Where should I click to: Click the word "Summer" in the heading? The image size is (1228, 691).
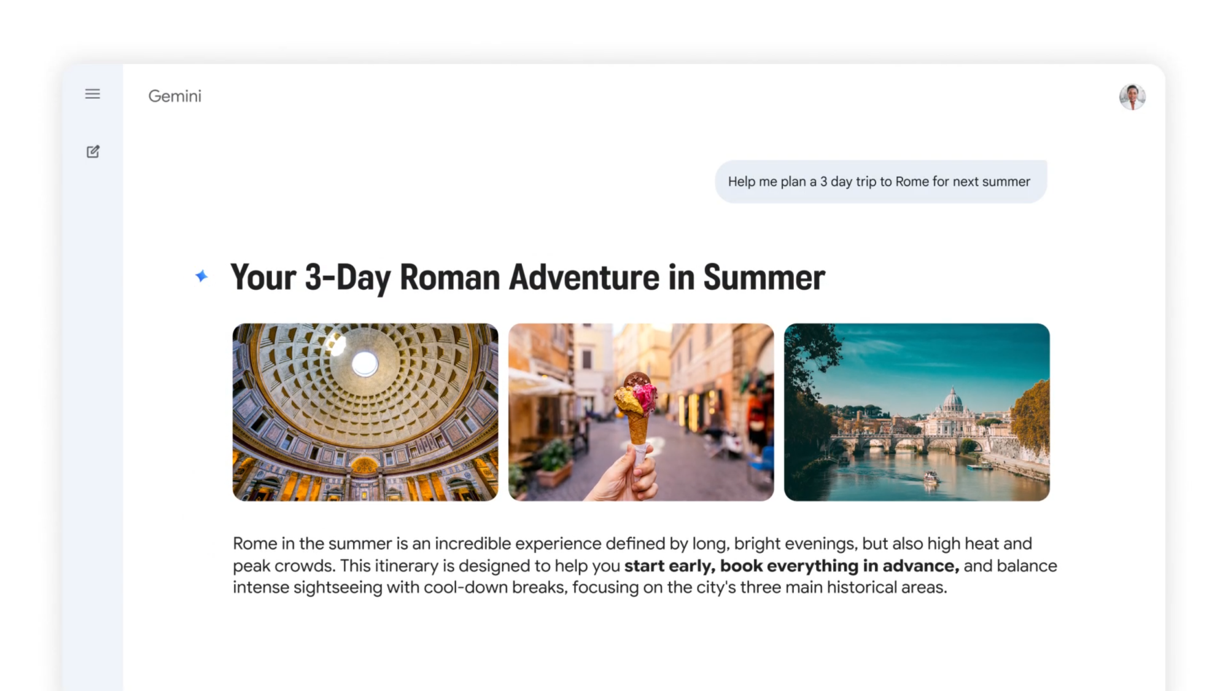764,278
